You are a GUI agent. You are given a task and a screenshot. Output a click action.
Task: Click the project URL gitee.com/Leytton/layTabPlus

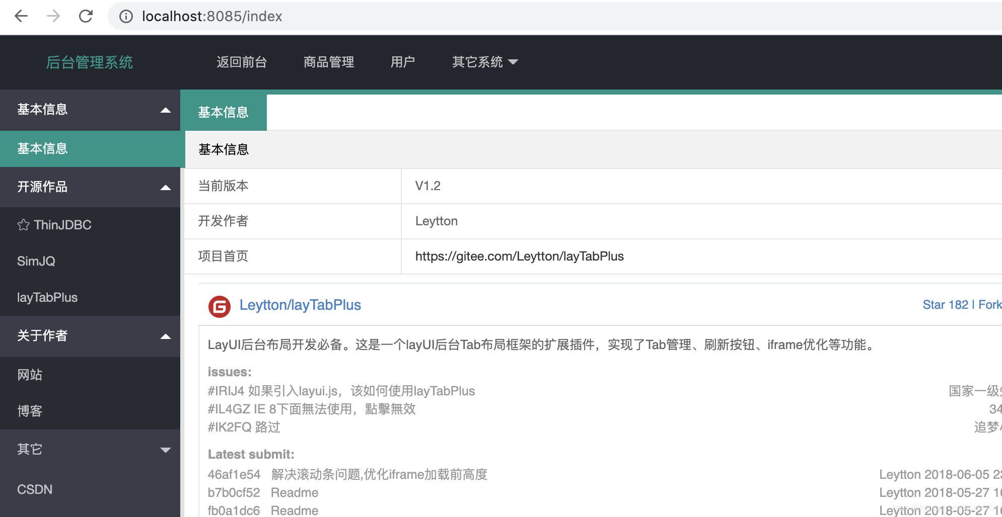tap(520, 256)
